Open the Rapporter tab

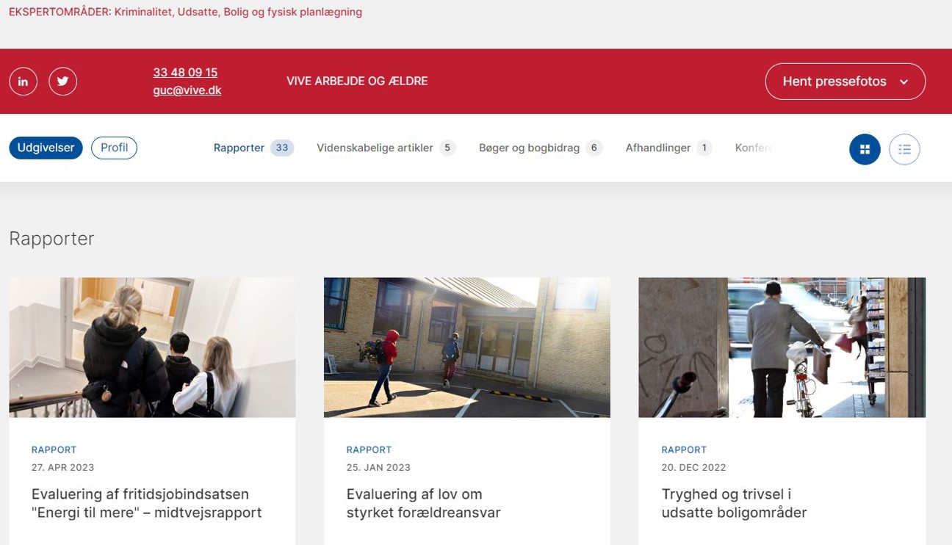click(x=239, y=148)
